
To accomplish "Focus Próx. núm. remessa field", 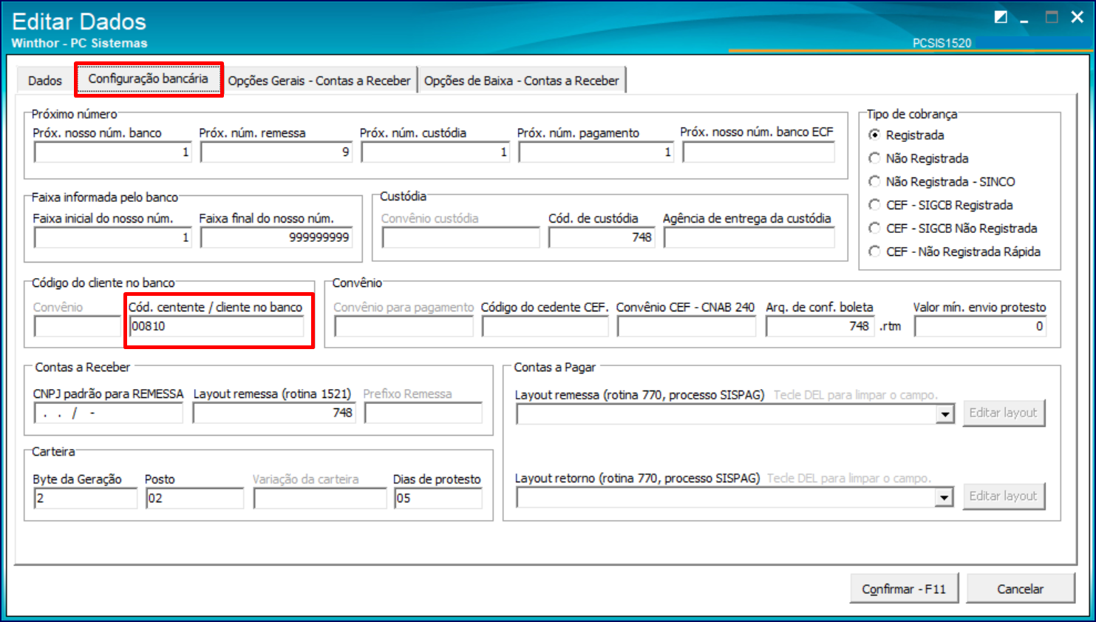I will pyautogui.click(x=276, y=152).
